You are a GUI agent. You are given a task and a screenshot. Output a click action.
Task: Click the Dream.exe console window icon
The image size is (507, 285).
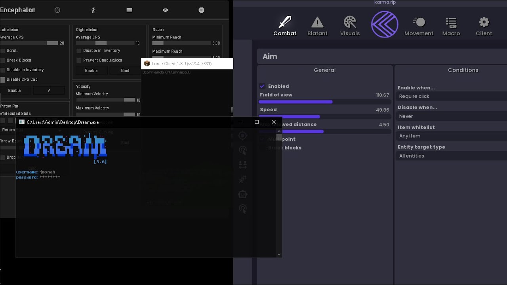tap(22, 122)
